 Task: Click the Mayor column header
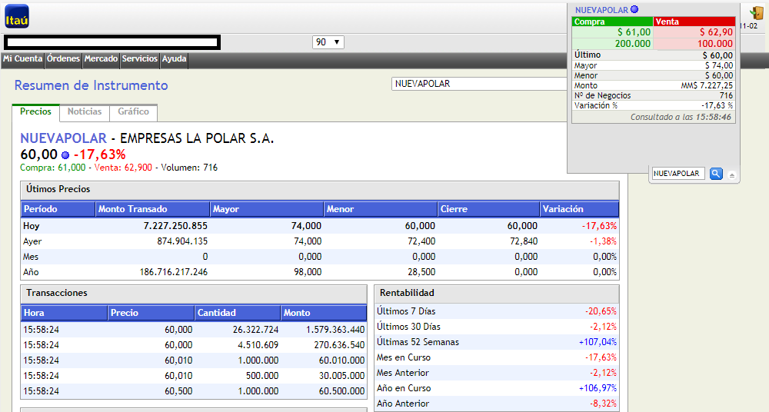(x=267, y=209)
